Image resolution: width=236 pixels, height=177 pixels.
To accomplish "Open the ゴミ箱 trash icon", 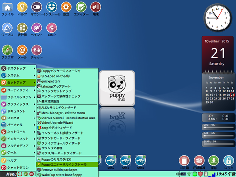I will (x=184, y=161).
